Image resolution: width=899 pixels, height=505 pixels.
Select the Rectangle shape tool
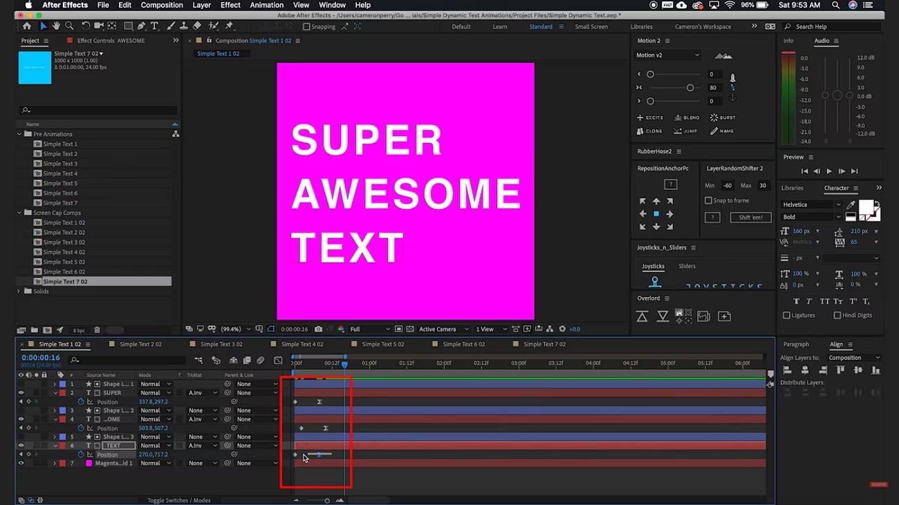pyautogui.click(x=128, y=26)
